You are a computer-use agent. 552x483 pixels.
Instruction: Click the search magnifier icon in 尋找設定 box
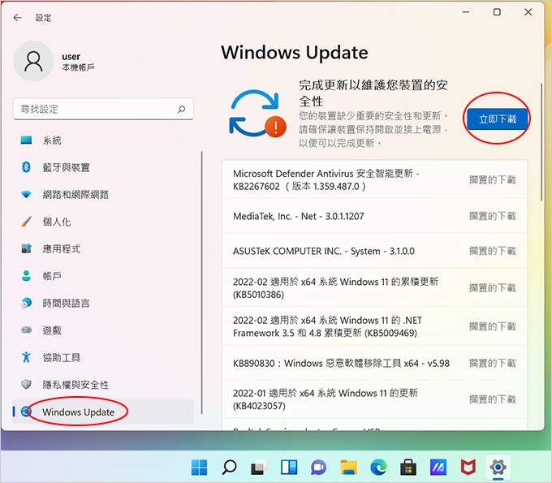coord(182,109)
